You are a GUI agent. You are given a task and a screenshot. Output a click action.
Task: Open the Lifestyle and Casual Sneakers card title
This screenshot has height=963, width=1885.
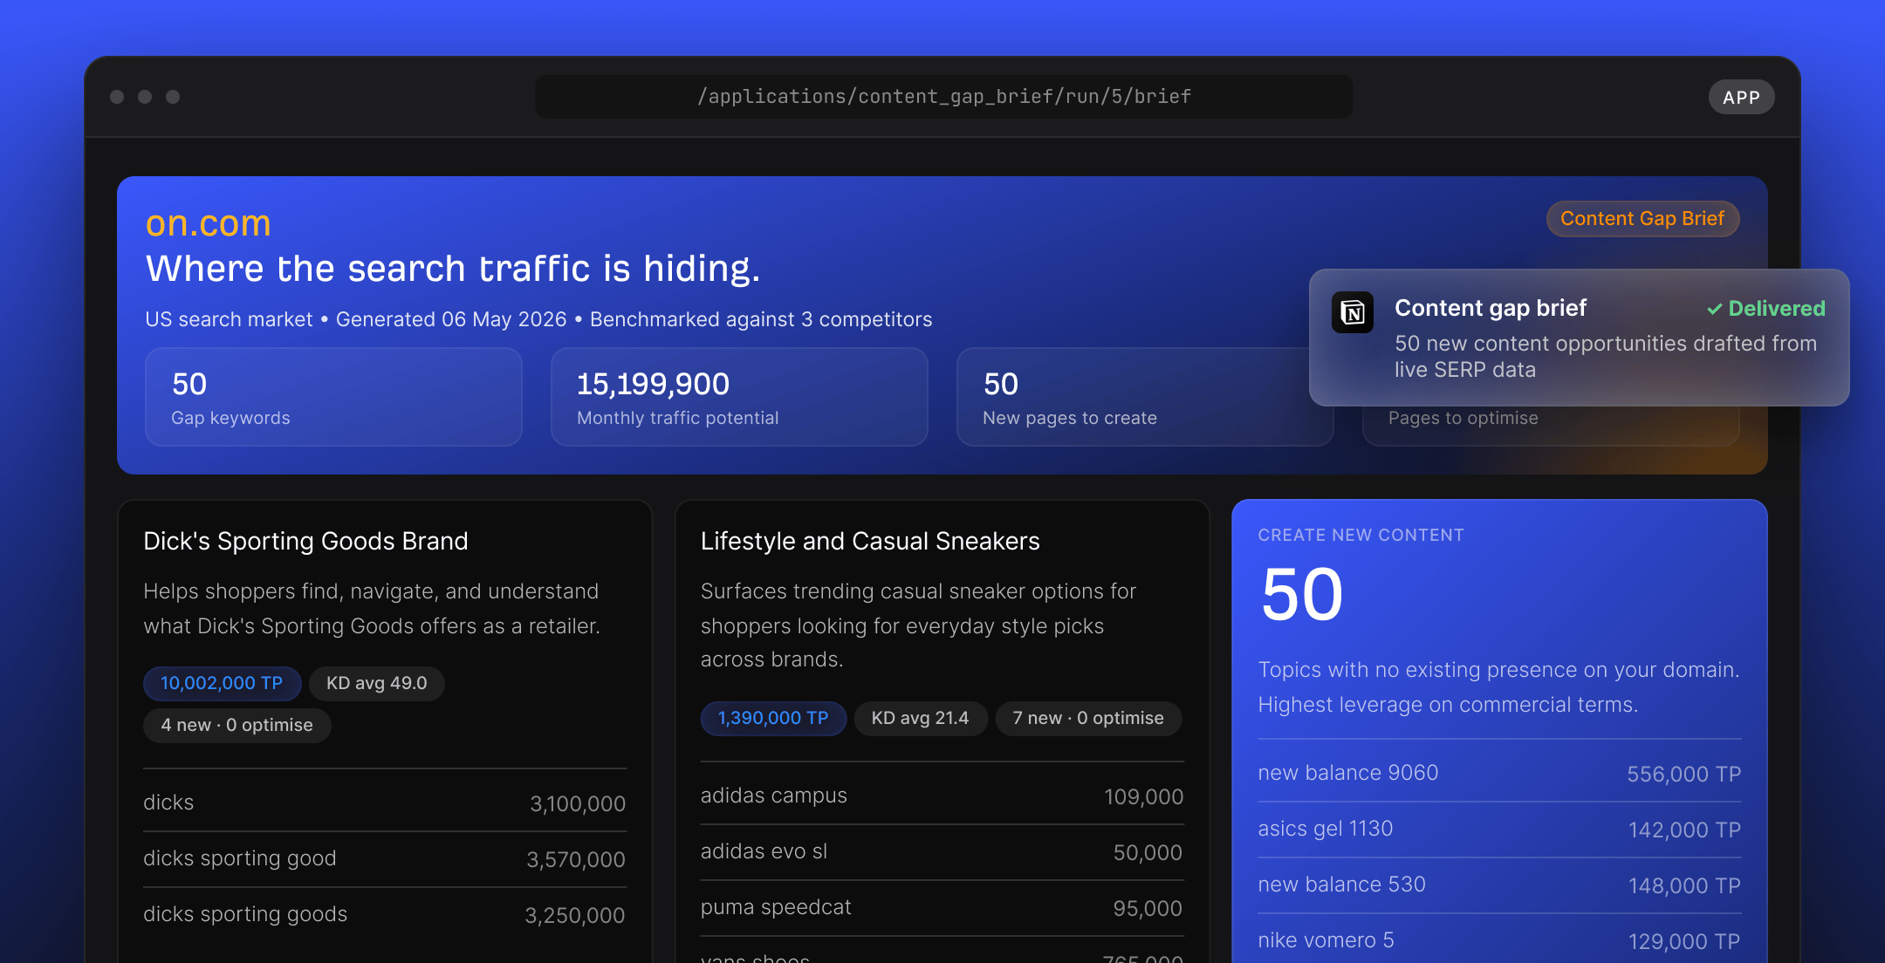click(870, 541)
